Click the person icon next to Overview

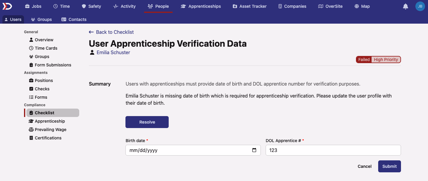coord(31,40)
